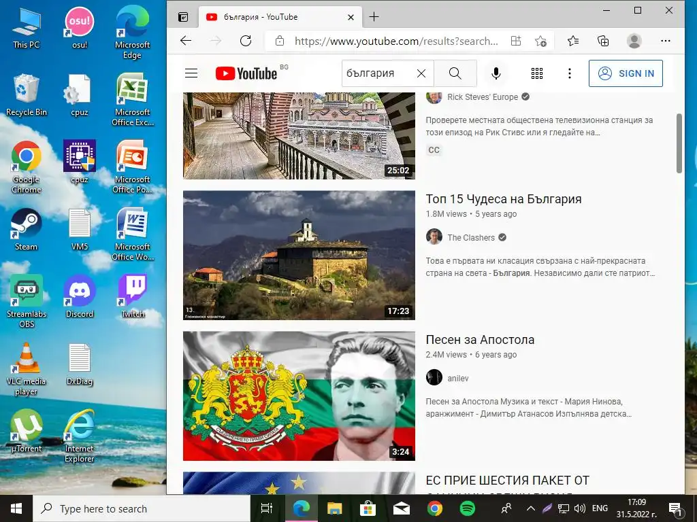Clear the search text with the X
The image size is (697, 522).
(421, 73)
